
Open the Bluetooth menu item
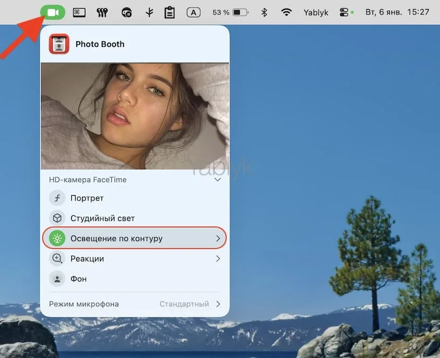coord(264,12)
